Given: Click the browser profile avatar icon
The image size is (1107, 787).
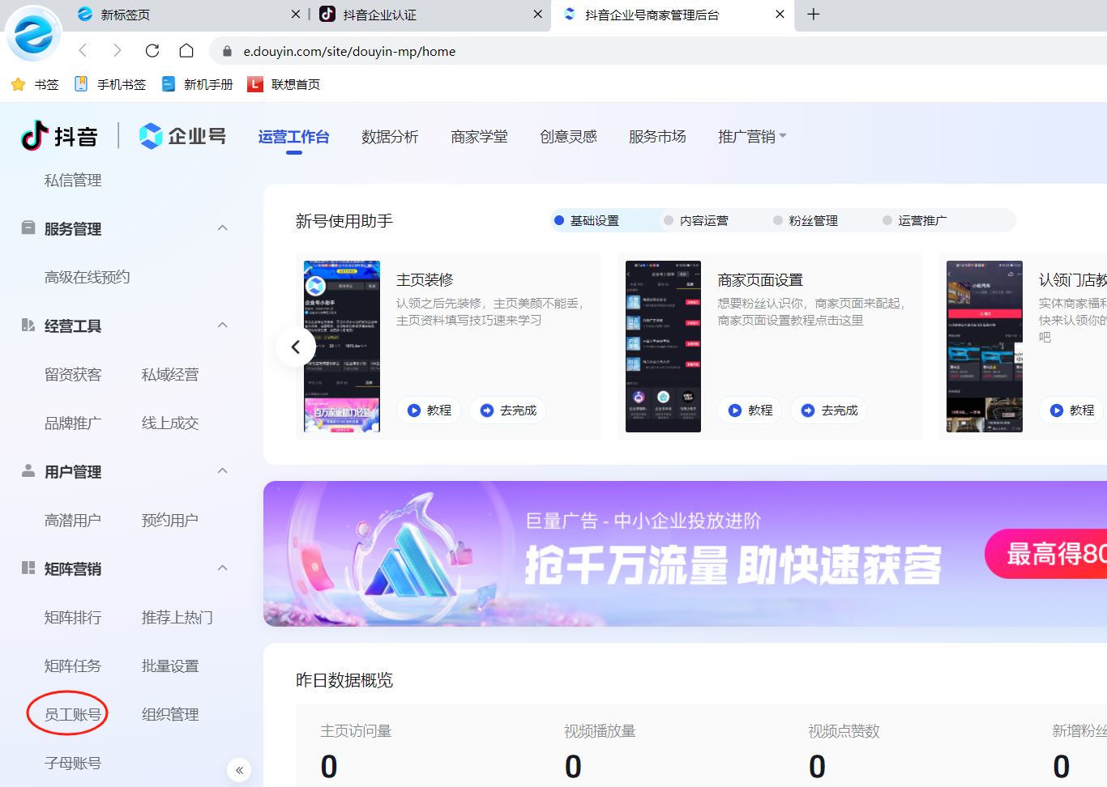Looking at the screenshot, I should coord(33,33).
